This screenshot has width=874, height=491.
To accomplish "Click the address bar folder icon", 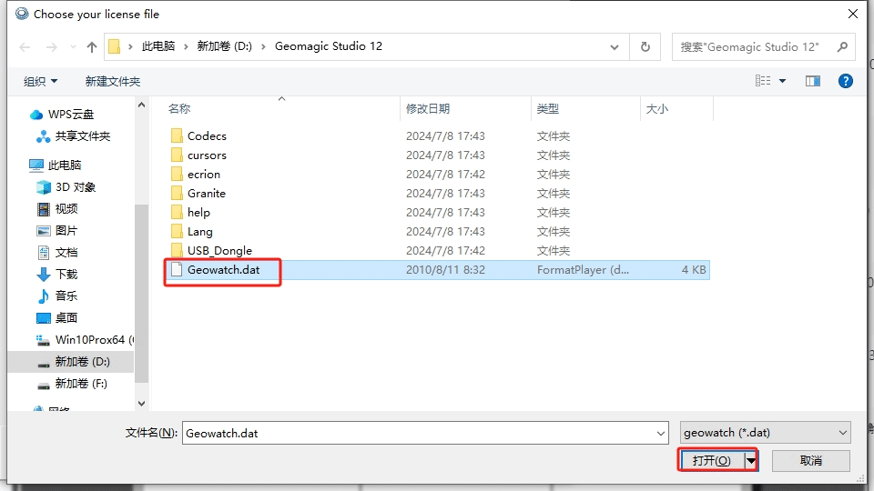I will pyautogui.click(x=115, y=46).
